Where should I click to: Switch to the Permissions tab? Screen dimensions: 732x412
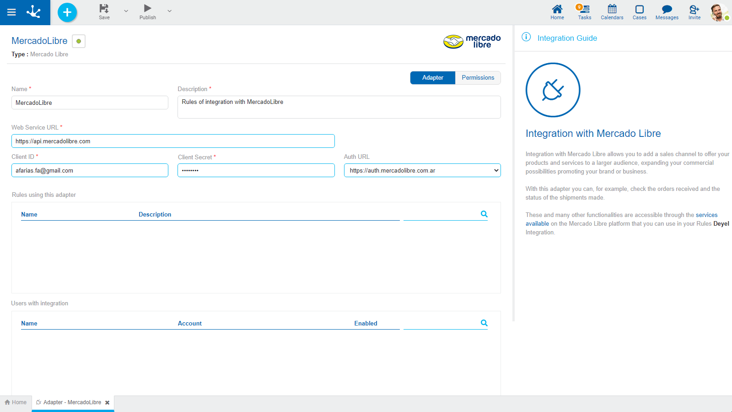[x=478, y=78]
